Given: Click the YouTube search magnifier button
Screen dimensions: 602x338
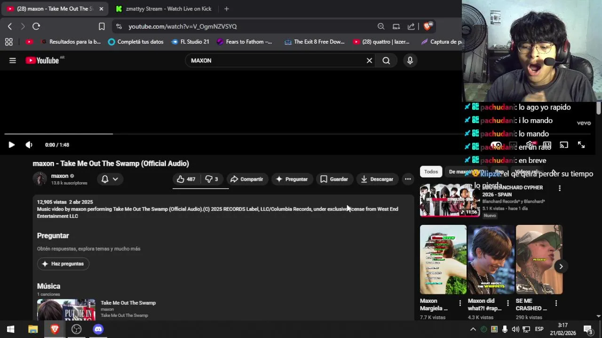Looking at the screenshot, I should [386, 60].
